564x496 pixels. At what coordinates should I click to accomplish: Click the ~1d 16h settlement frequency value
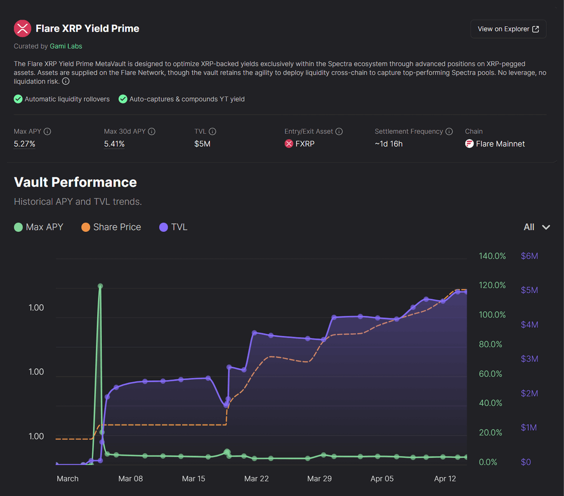(389, 144)
